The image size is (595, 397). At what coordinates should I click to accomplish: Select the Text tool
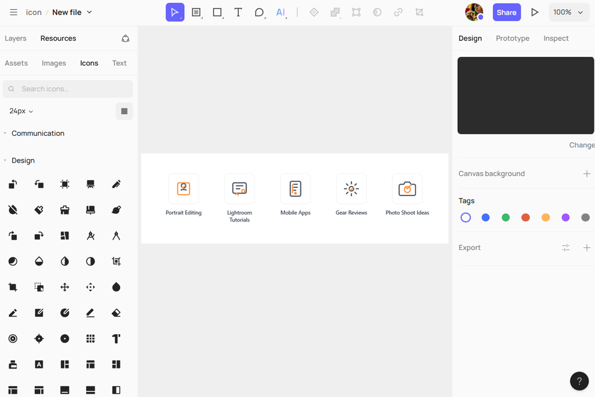[238, 12]
